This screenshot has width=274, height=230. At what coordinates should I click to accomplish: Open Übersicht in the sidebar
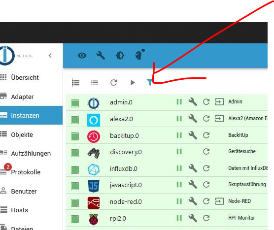(25, 77)
